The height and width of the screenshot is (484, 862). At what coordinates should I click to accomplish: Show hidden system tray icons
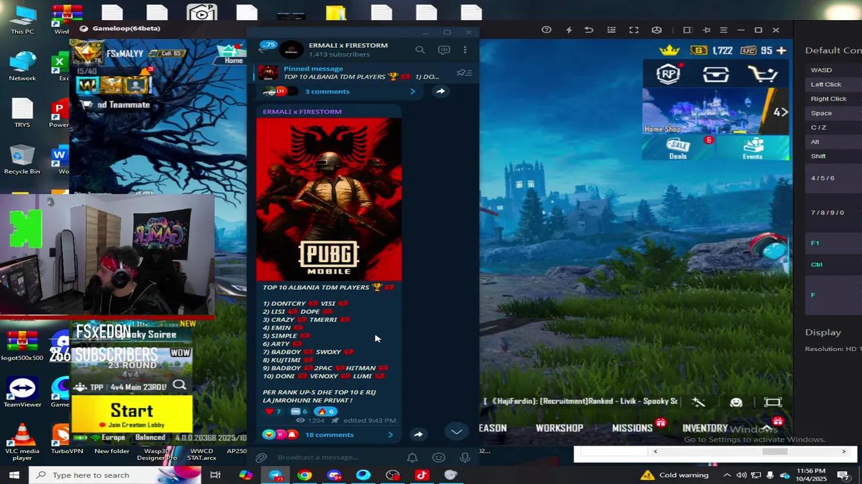(x=727, y=475)
